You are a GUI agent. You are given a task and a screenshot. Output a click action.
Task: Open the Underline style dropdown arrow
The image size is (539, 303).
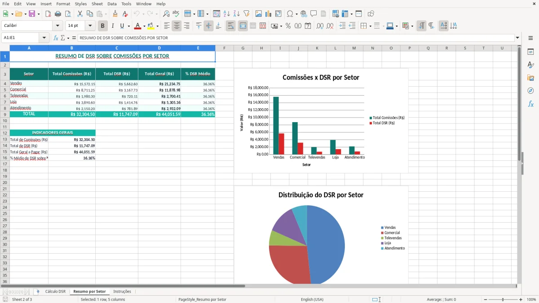click(x=128, y=26)
